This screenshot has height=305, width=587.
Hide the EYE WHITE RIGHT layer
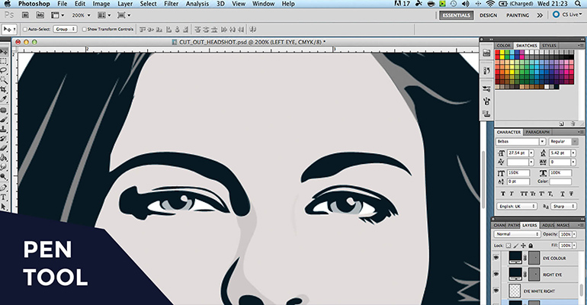click(x=496, y=291)
